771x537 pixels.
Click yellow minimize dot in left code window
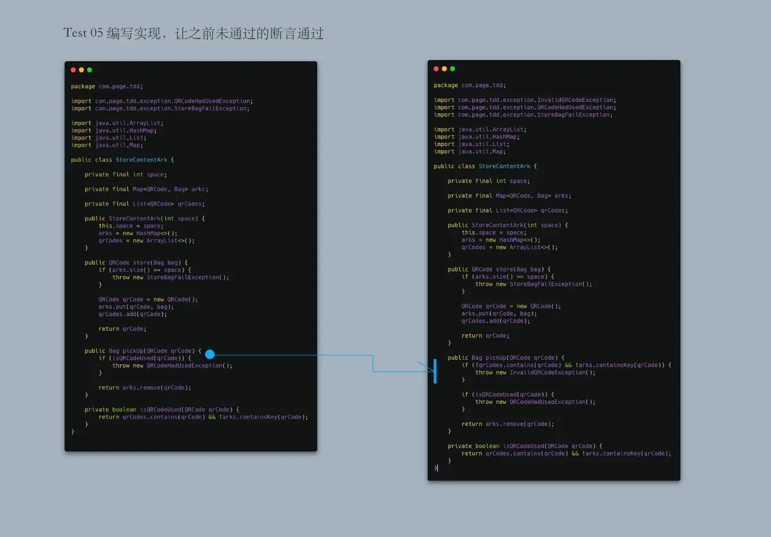click(81, 70)
